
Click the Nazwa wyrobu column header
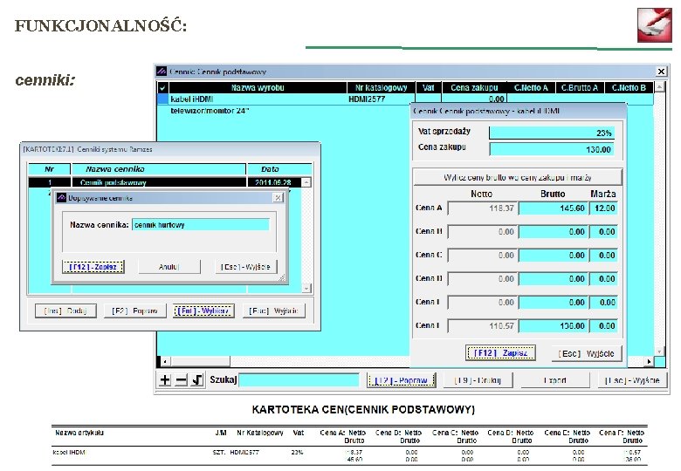[258, 87]
